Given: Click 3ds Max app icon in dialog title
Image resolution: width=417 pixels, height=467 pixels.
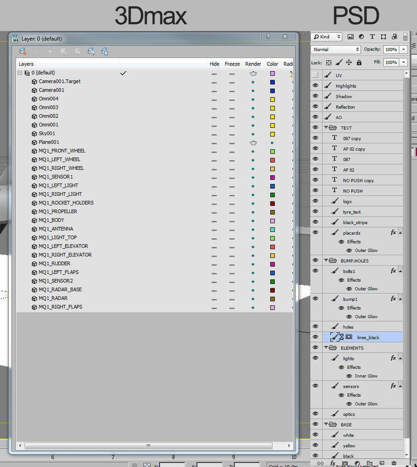Looking at the screenshot, I should coord(16,39).
